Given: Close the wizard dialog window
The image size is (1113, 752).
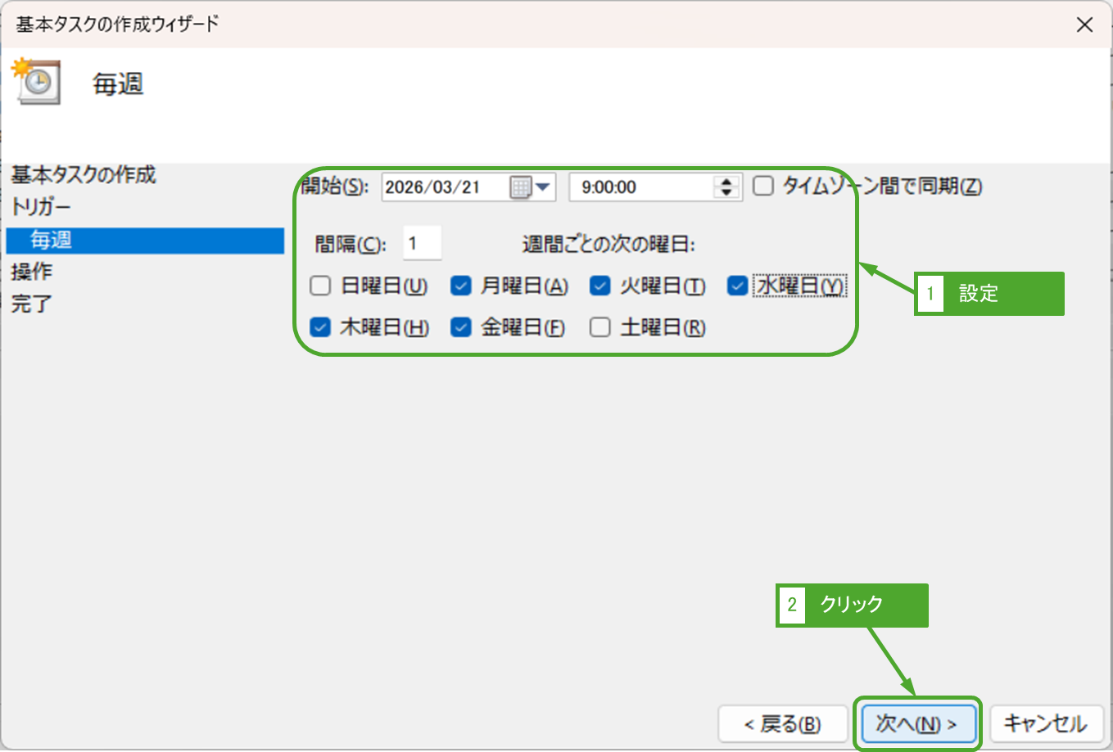Looking at the screenshot, I should 1084,25.
